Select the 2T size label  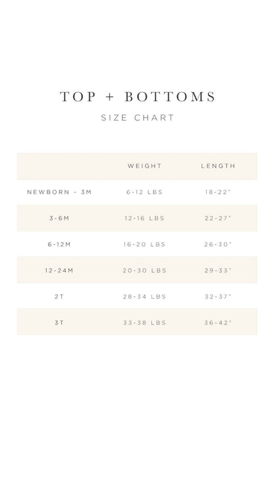pos(59,297)
